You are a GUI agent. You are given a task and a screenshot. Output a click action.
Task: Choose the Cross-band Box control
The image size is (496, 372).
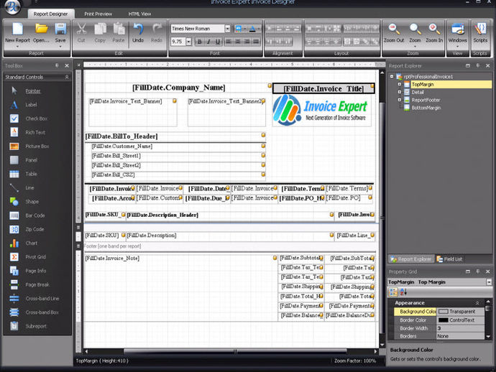tap(42, 312)
